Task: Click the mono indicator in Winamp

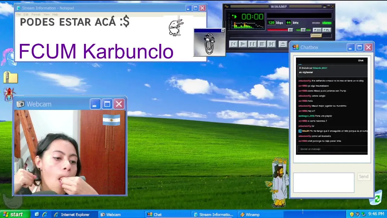Action: [316, 23]
